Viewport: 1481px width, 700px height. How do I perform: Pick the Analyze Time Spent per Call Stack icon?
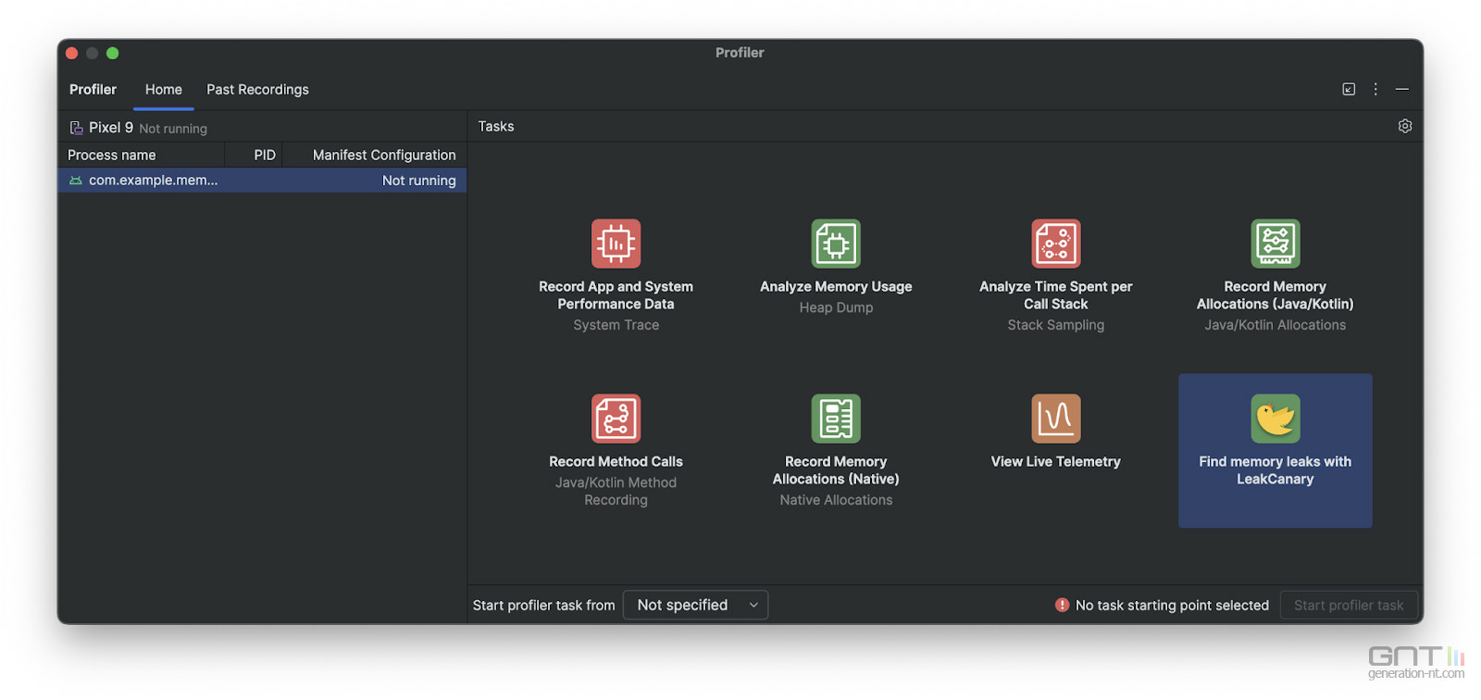(x=1055, y=244)
